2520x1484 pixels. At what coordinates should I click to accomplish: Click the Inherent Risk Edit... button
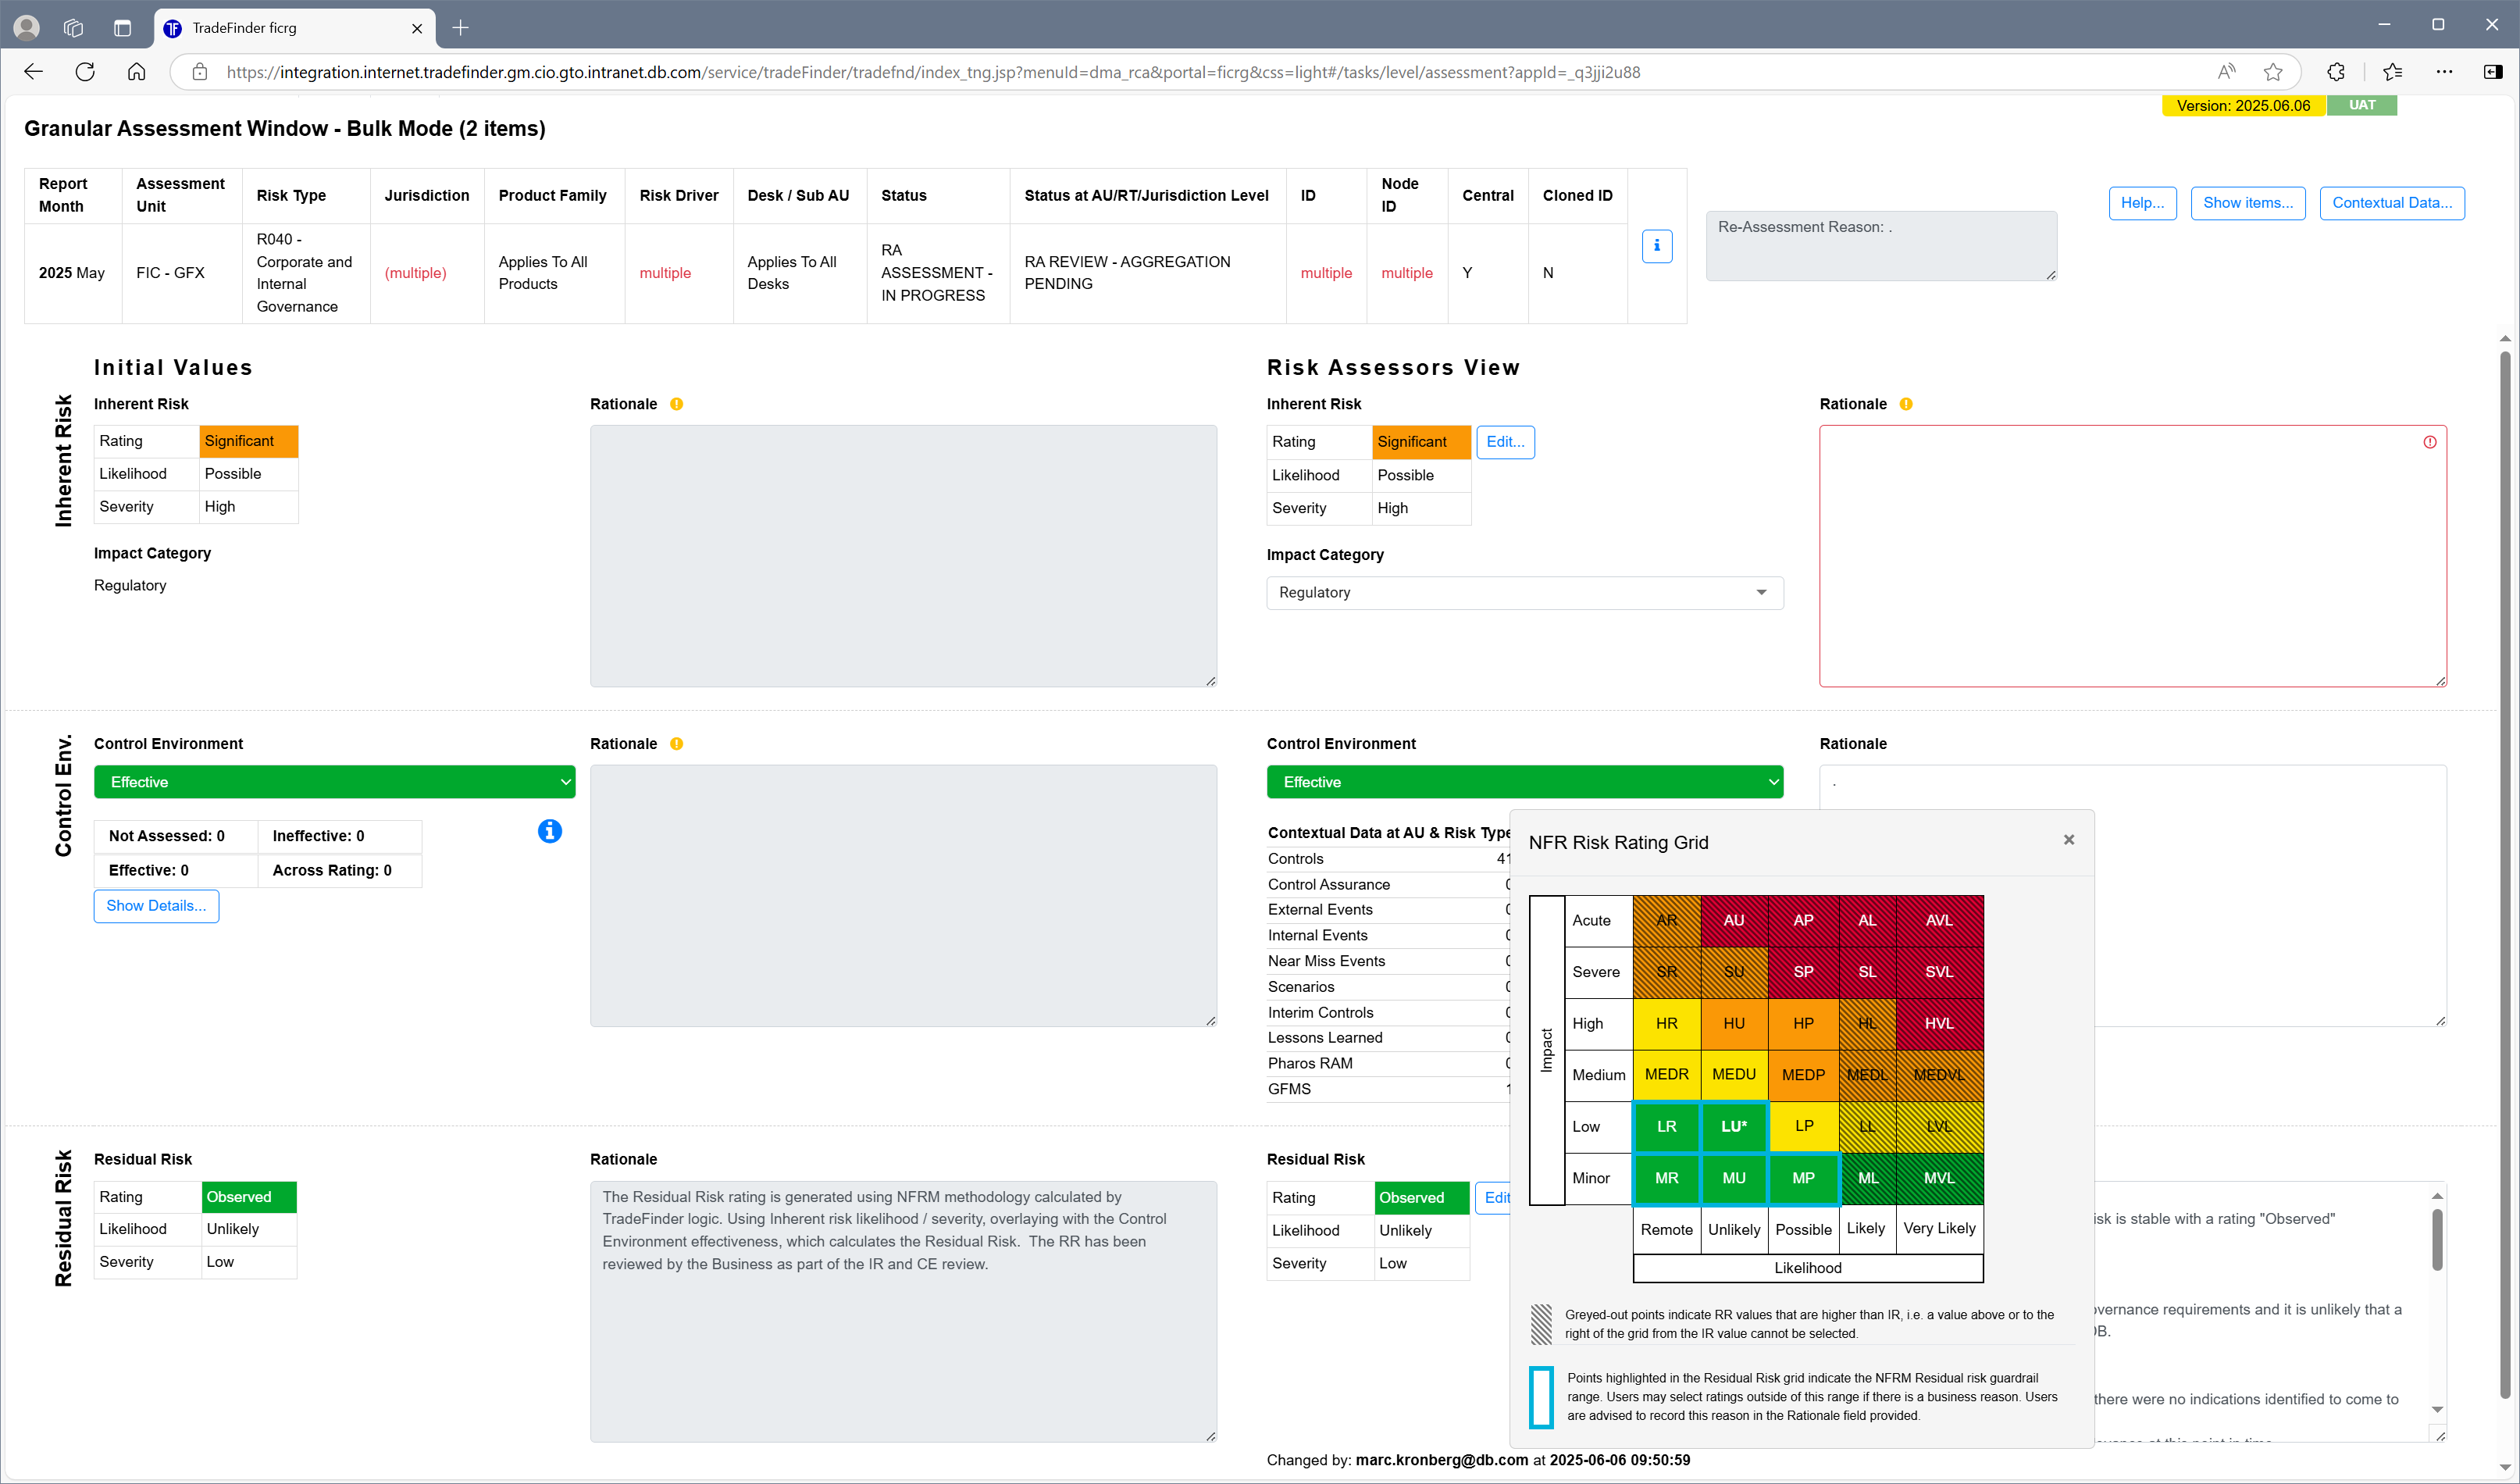(1505, 442)
